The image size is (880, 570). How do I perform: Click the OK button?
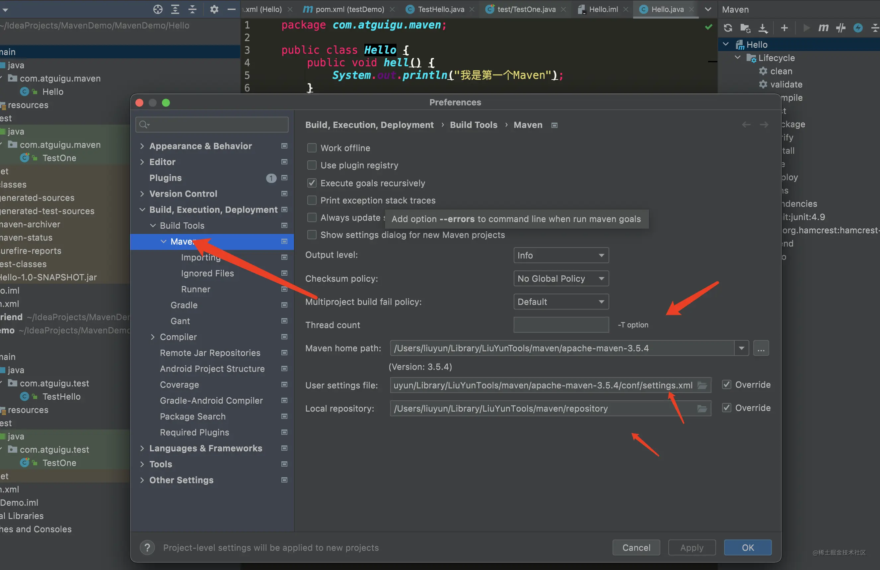[x=748, y=547]
